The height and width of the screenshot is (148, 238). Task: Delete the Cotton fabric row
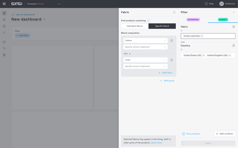tap(172, 41)
